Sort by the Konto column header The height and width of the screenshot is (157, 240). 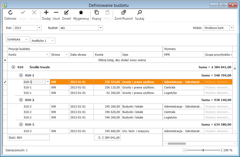click(29, 55)
